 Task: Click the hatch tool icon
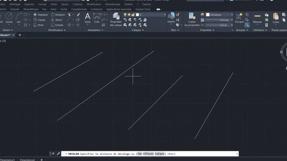26,25
